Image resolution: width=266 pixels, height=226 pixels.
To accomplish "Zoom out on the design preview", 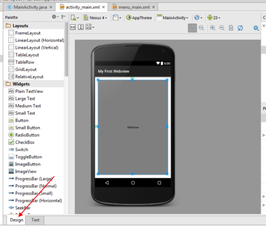I will 222,28.
